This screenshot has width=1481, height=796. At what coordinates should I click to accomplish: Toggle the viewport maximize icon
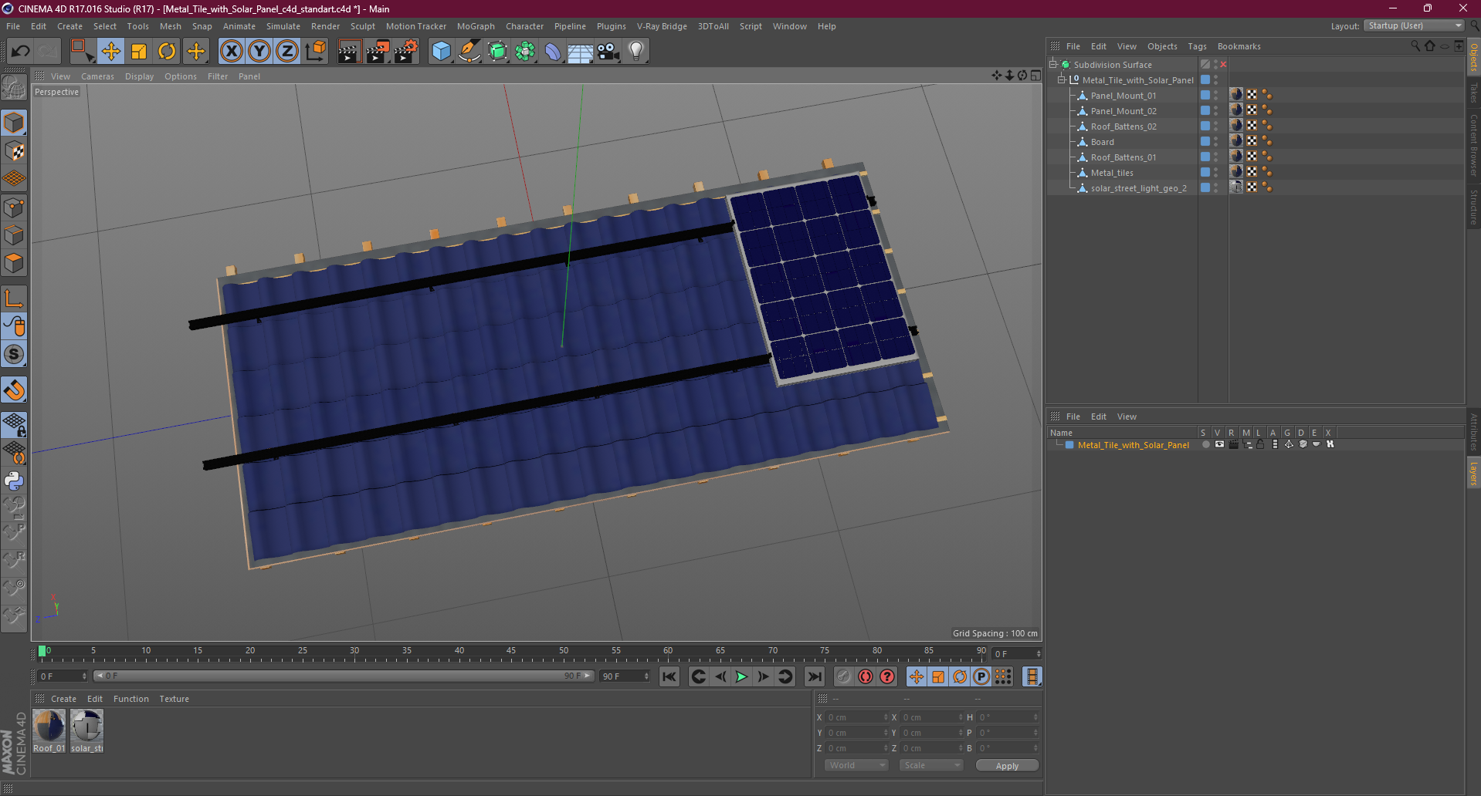click(x=1035, y=76)
